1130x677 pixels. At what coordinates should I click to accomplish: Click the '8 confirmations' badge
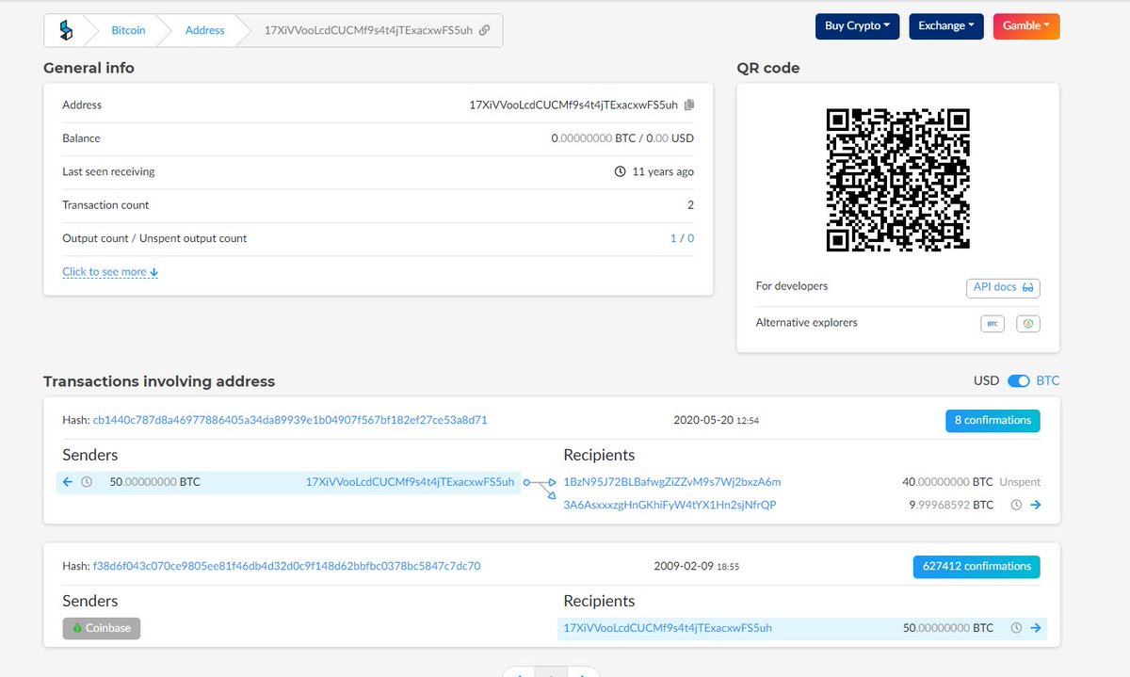coord(993,421)
